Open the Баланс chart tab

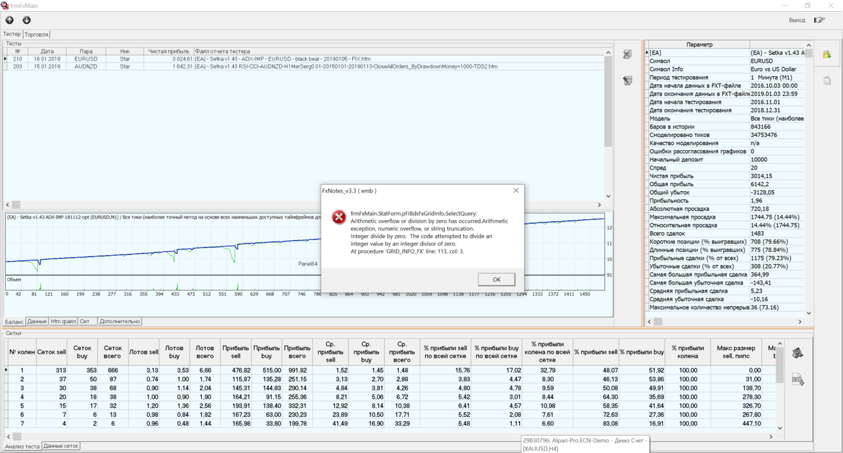14,322
